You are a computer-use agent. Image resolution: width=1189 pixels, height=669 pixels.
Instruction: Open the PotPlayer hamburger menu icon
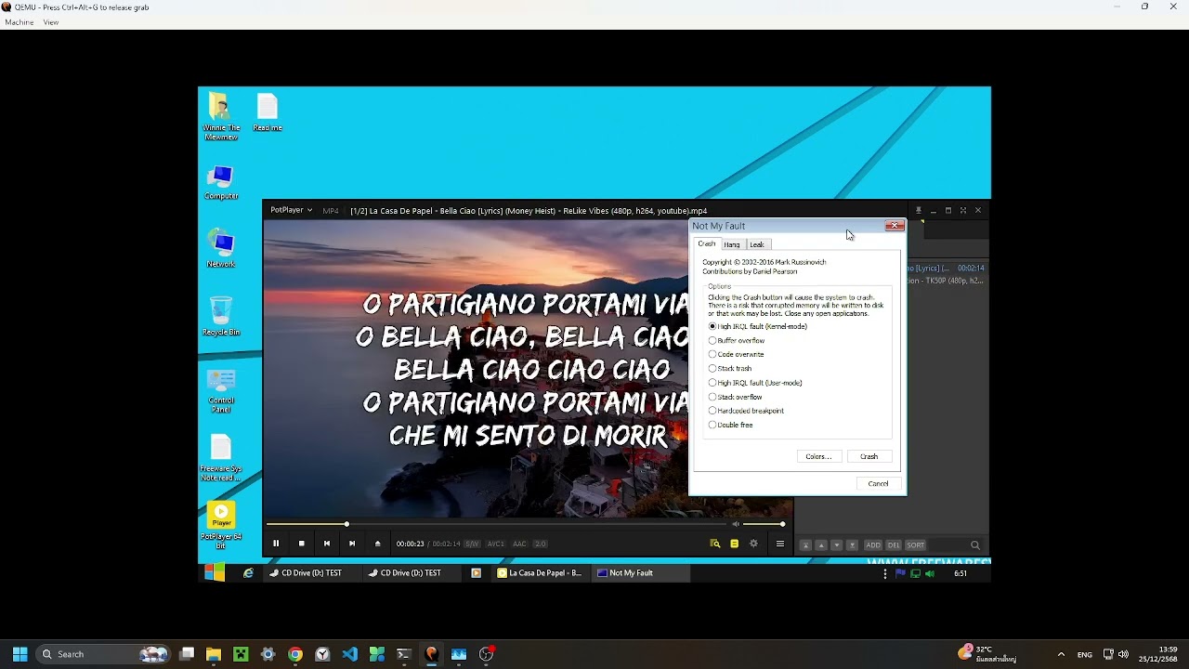780,544
